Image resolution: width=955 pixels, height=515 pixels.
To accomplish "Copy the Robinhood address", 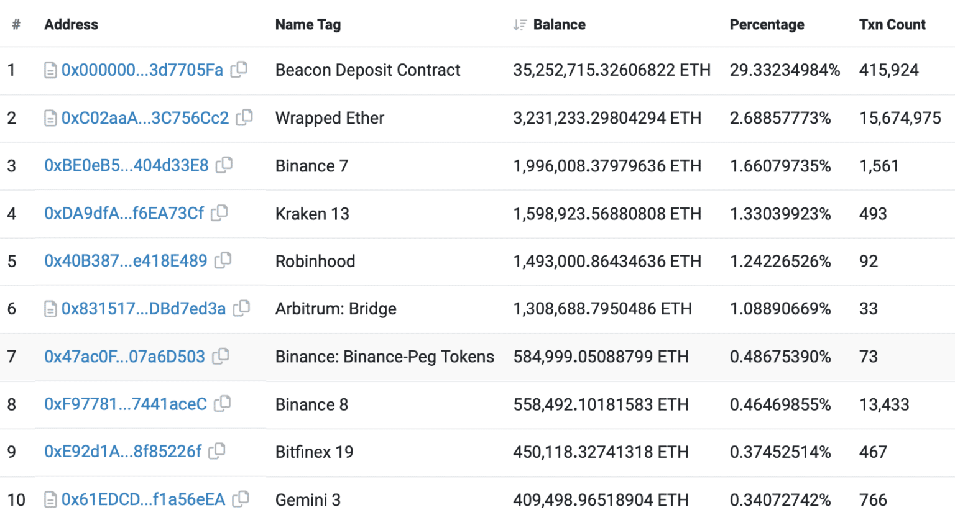I will pos(223,261).
